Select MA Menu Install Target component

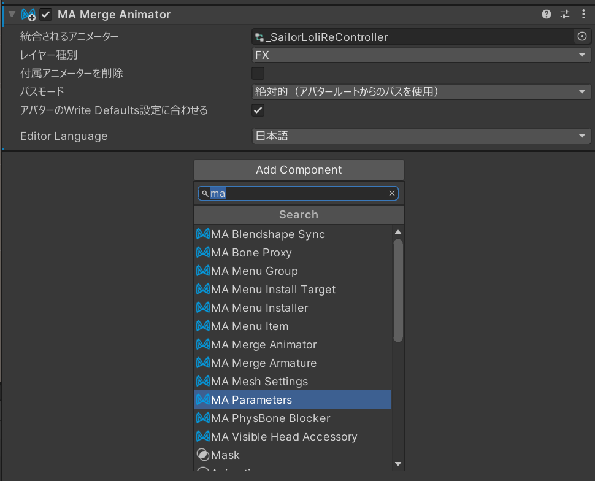293,290
